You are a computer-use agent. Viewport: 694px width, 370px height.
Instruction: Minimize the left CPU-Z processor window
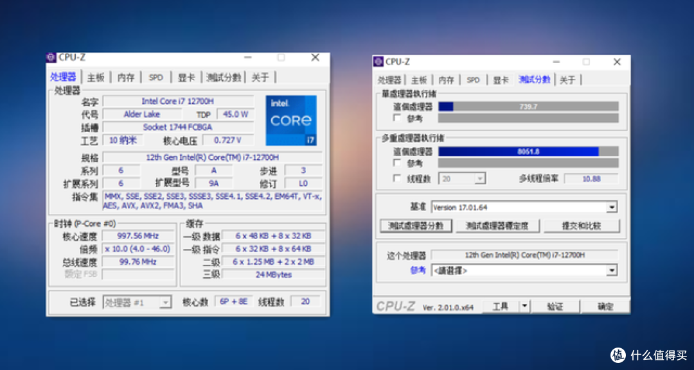248,58
